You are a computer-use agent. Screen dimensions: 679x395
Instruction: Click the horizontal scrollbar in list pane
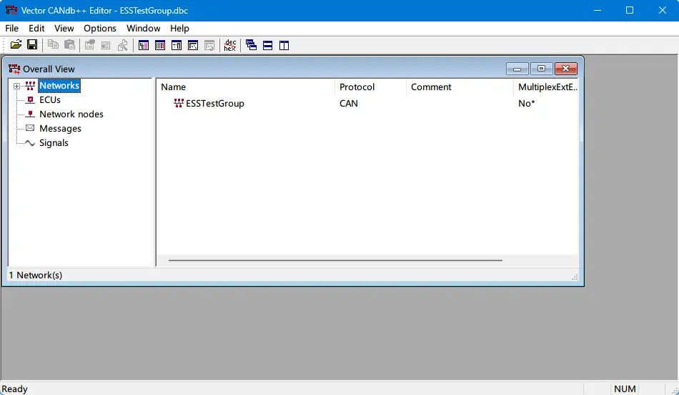[334, 260]
